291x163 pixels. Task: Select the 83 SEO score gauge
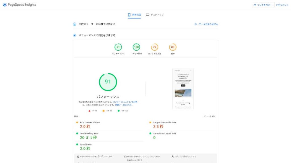pos(173,47)
